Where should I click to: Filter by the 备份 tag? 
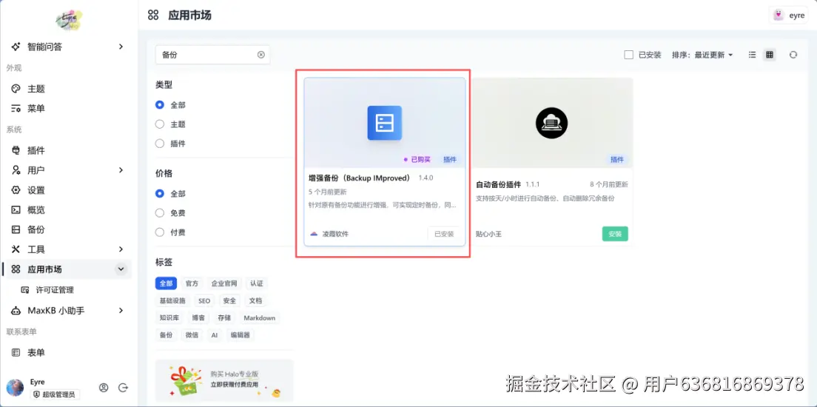tap(167, 335)
